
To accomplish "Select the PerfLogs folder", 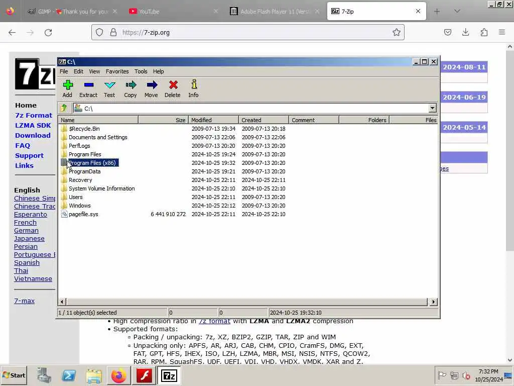I will click(x=248, y=146).
